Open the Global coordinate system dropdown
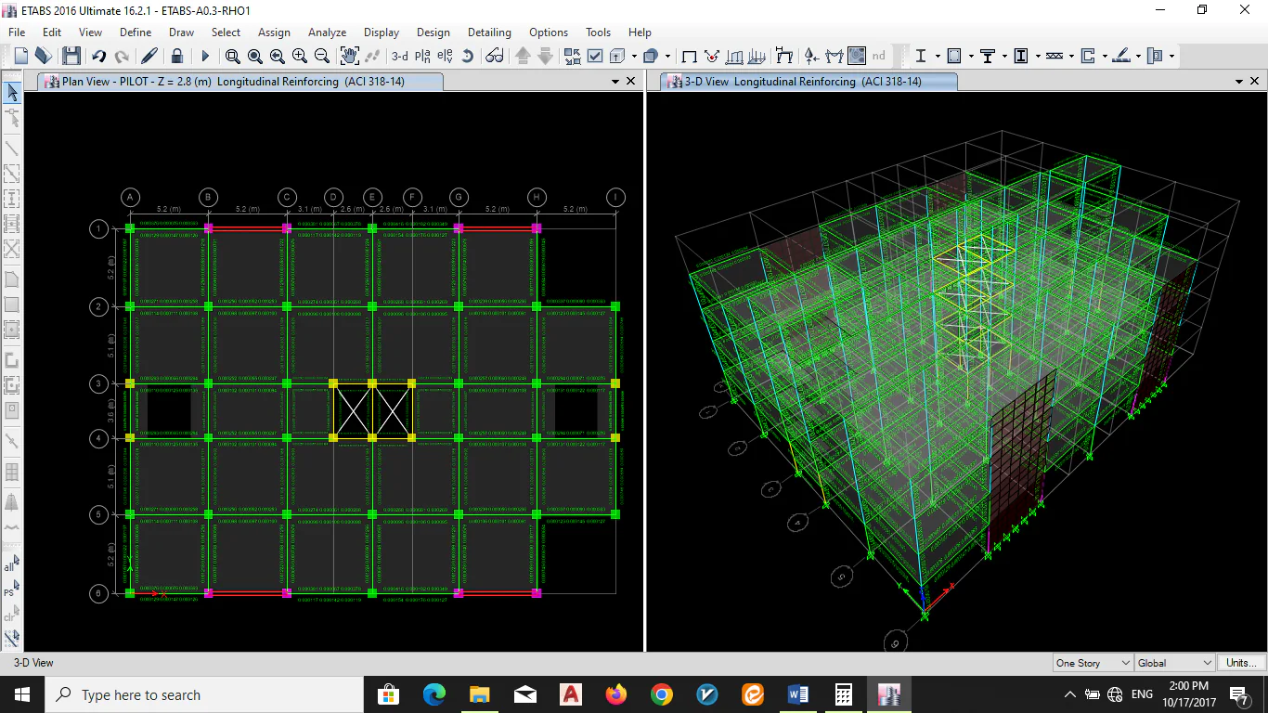This screenshot has width=1268, height=713. click(x=1174, y=663)
